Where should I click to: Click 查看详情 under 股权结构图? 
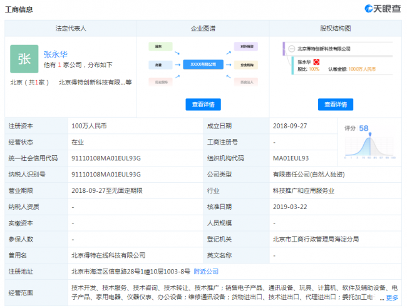click(x=336, y=105)
